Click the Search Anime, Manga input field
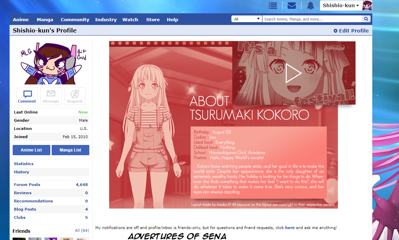The width and height of the screenshot is (399, 240). [x=312, y=19]
